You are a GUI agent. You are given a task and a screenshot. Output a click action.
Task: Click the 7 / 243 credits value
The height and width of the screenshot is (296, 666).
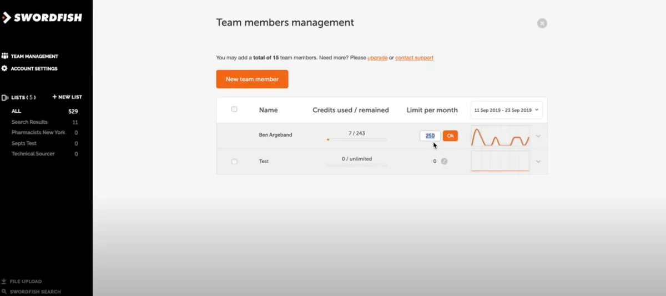click(357, 133)
